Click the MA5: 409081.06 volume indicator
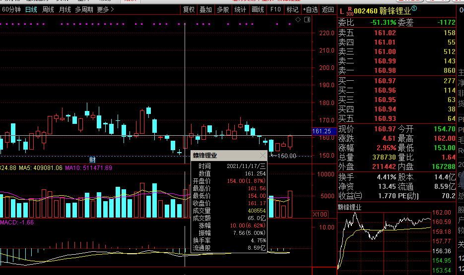This screenshot has height=275, width=464. click(41, 168)
